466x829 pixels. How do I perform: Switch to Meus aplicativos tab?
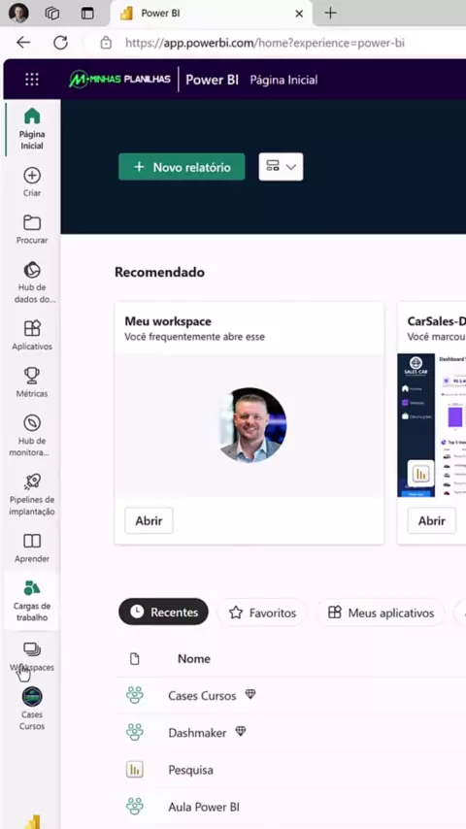tap(381, 613)
